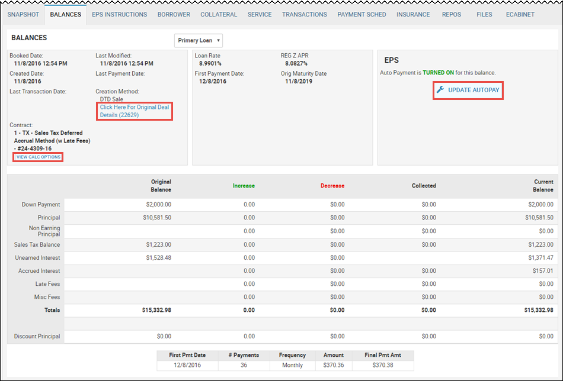The width and height of the screenshot is (563, 381).
Task: Click Unearned Interest original balance $1,528.48
Action: point(158,258)
